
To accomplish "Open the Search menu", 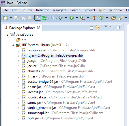I will coord(75,10).
